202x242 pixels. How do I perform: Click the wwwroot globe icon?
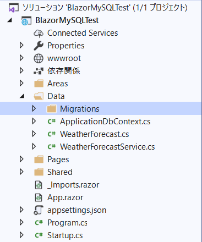pyautogui.click(x=39, y=58)
